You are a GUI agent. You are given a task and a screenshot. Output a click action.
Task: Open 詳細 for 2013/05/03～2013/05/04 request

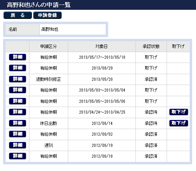(x=17, y=90)
